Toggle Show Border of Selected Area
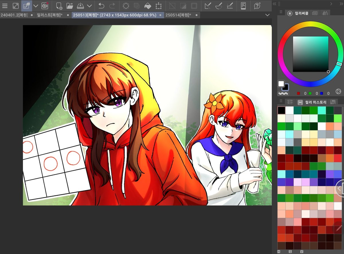This screenshot has width=344, height=254. [194, 6]
